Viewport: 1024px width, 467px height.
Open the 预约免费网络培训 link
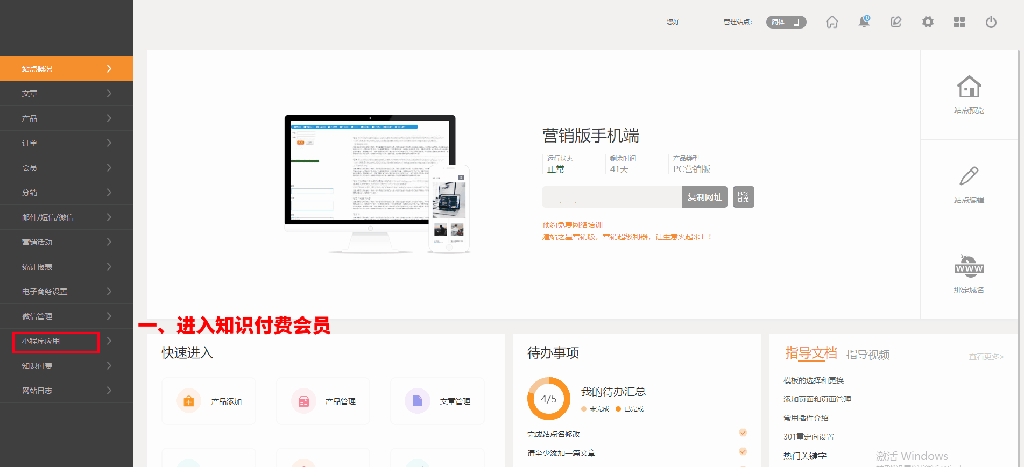coord(572,225)
